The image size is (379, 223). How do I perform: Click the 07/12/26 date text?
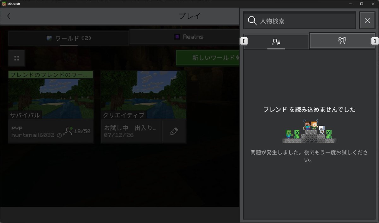119,135
